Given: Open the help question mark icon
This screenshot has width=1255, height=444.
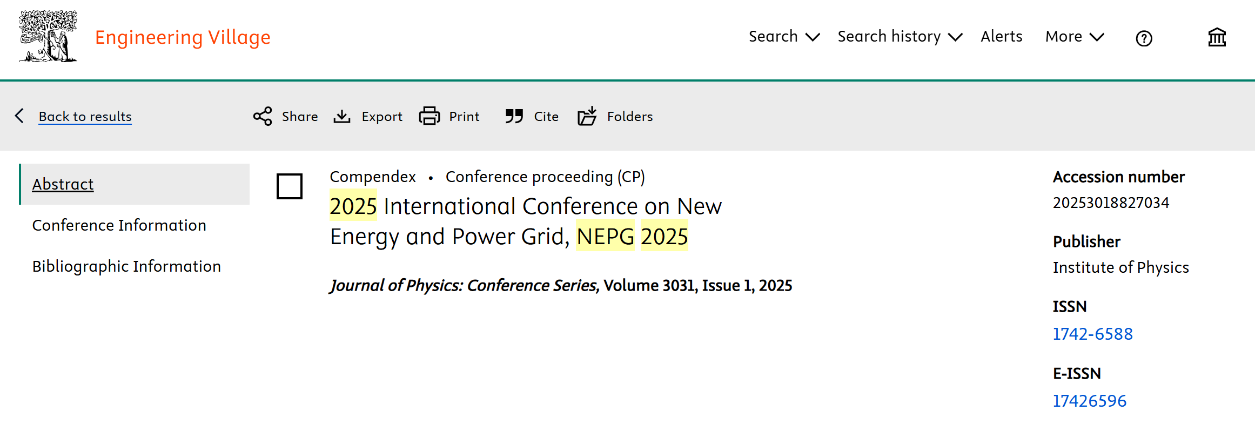Looking at the screenshot, I should (1144, 38).
